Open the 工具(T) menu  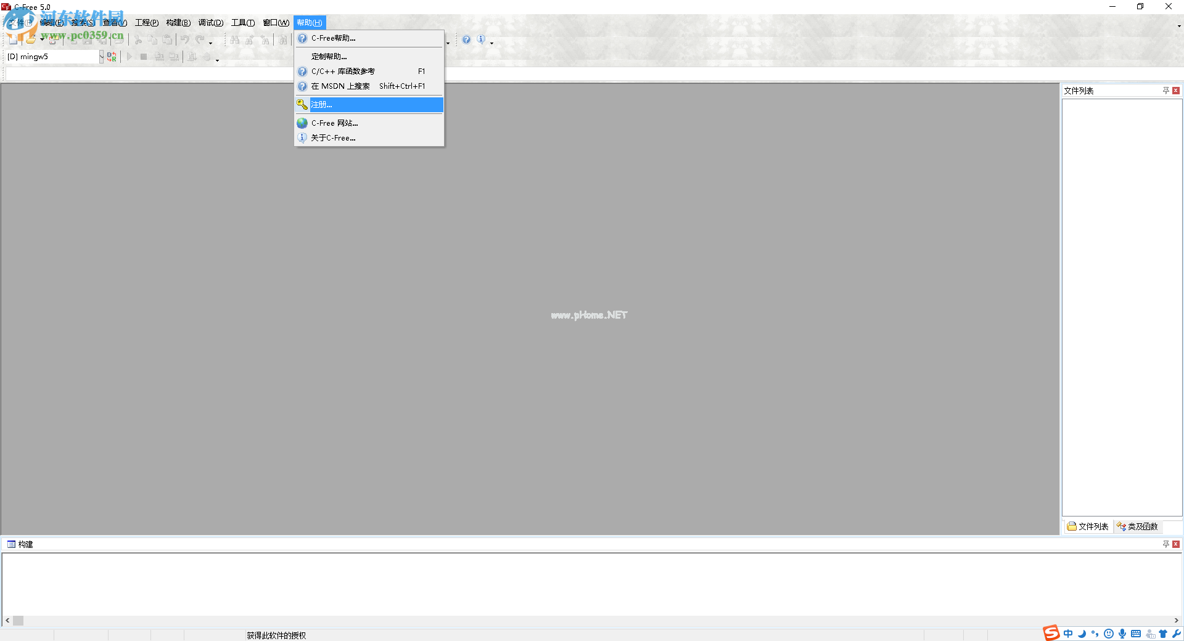click(243, 23)
